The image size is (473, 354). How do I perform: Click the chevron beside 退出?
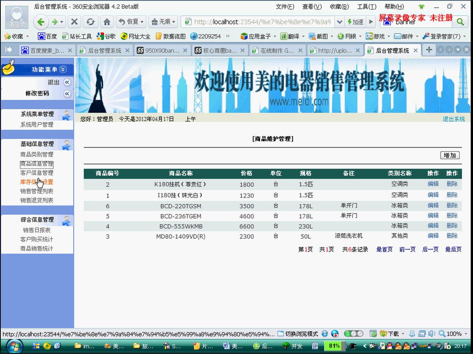[x=67, y=83]
